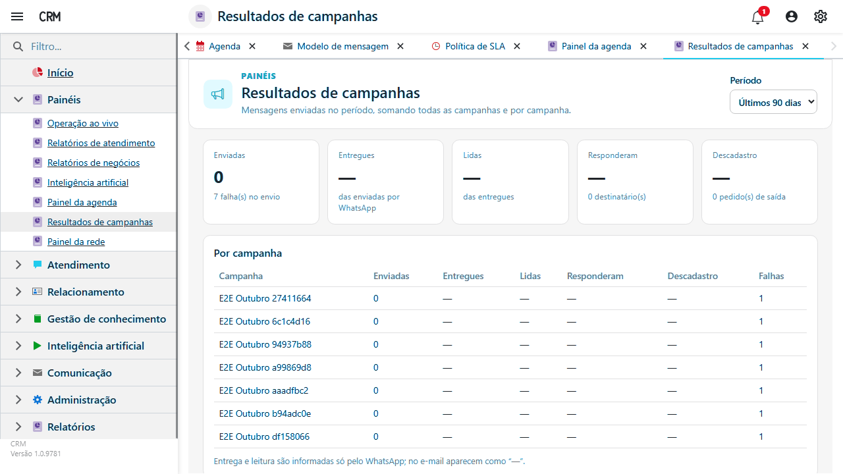Close the Painel da agenda tab
This screenshot has width=843, height=474.
[x=643, y=46]
